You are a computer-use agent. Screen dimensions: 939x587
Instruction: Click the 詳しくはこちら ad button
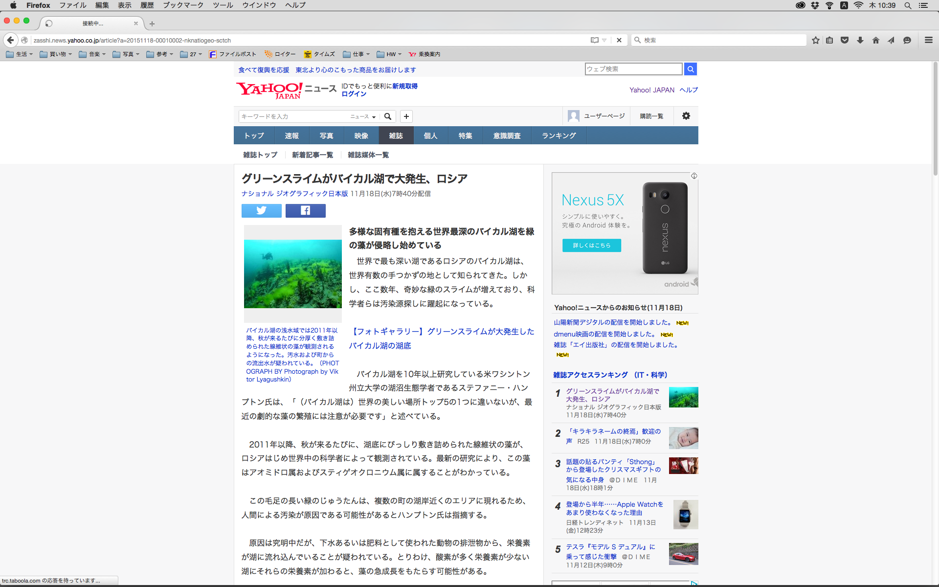pyautogui.click(x=591, y=245)
